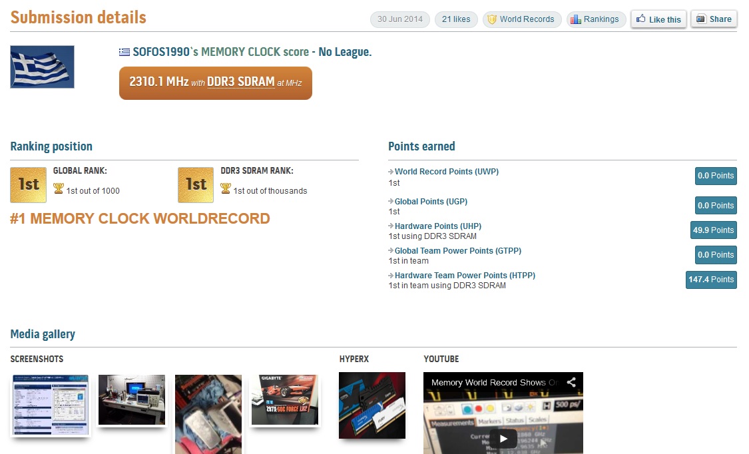This screenshot has width=749, height=454.
Task: Click the DDR3 SDRAM hardware link
Action: (x=240, y=82)
